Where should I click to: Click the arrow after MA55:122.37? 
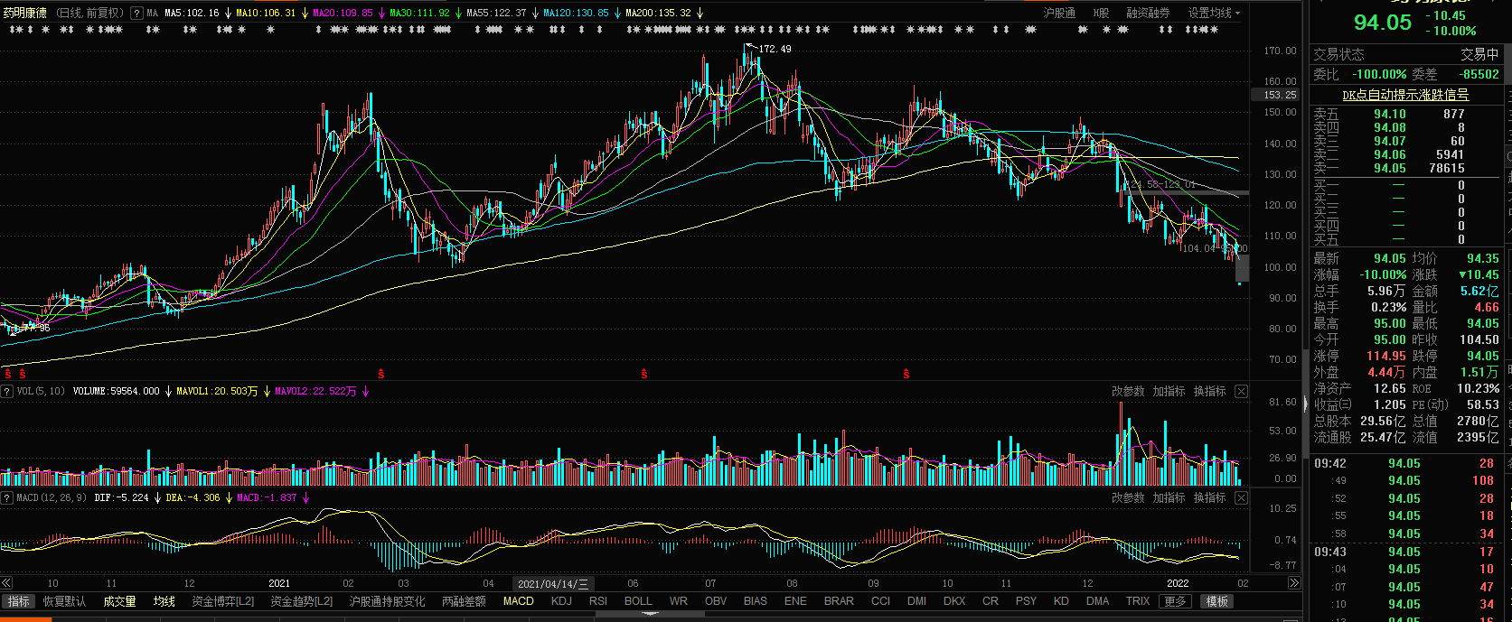[535, 14]
